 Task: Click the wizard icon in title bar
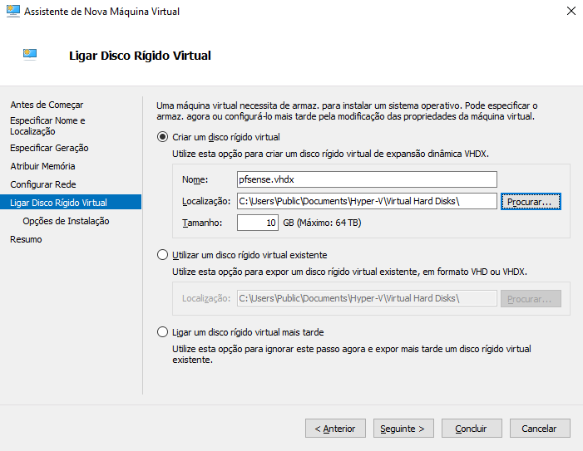point(12,12)
